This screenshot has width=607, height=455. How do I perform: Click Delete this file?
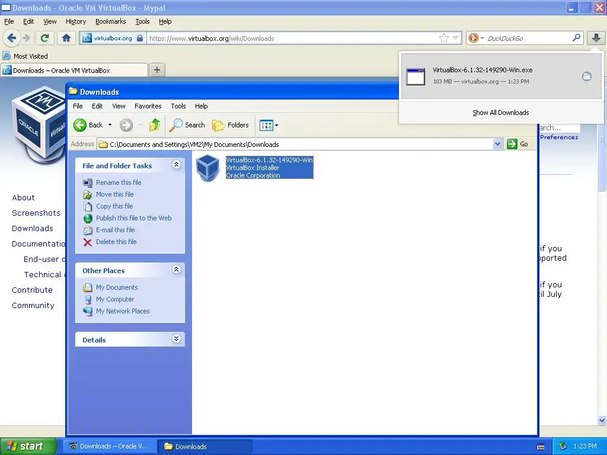tap(116, 242)
